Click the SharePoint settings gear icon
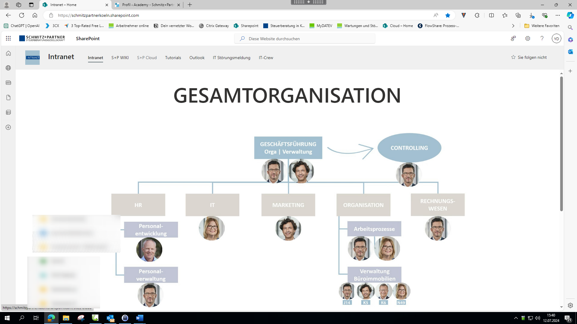 pyautogui.click(x=527, y=38)
